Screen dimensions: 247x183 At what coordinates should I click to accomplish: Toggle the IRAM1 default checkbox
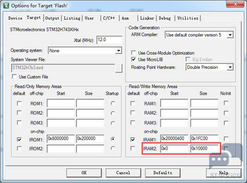[x=133, y=139]
